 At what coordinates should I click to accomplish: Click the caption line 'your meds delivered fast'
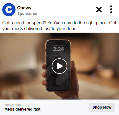[x=39, y=28]
